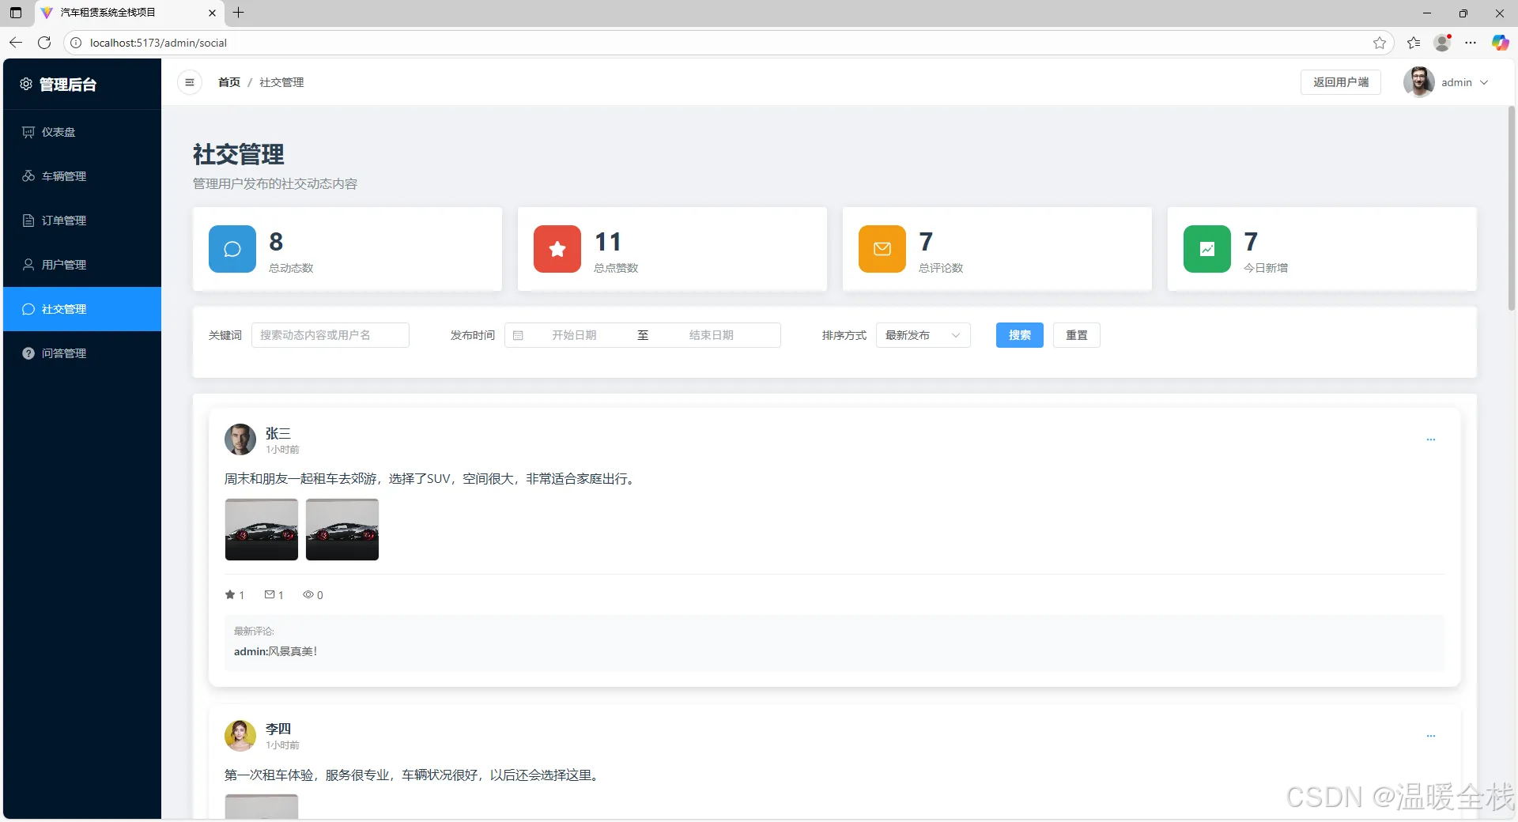This screenshot has height=822, width=1518.
Task: Click the comment text admin:风景真美!
Action: click(x=275, y=651)
